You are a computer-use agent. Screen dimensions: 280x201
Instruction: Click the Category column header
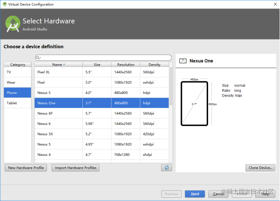coord(17,64)
